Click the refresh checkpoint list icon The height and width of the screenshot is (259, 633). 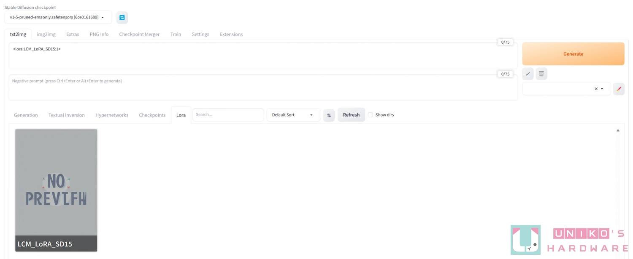click(122, 18)
